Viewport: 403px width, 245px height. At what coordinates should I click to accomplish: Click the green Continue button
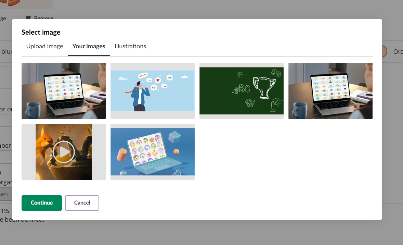click(42, 203)
